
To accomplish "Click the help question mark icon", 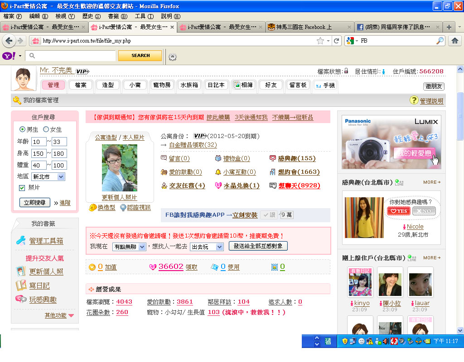I will (414, 100).
